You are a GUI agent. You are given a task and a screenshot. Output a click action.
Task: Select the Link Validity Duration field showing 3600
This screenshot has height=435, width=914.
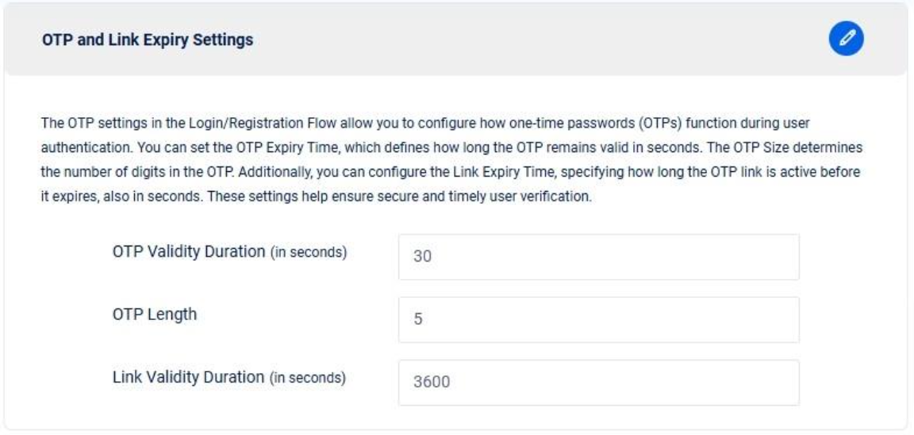pyautogui.click(x=598, y=383)
